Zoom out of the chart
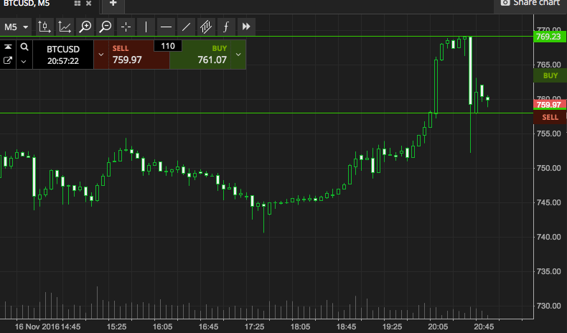The height and width of the screenshot is (333, 567). [x=106, y=27]
